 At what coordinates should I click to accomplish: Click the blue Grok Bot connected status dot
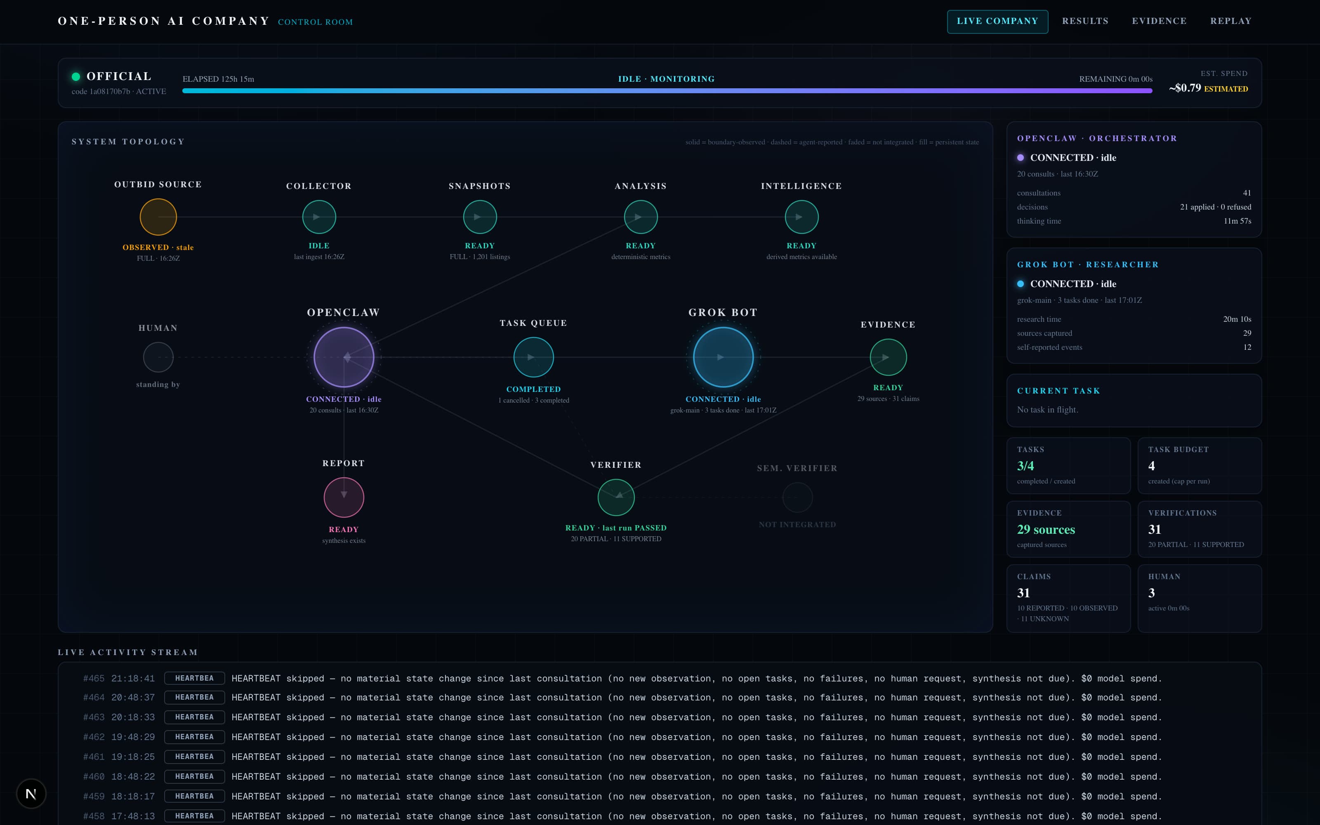pyautogui.click(x=1021, y=284)
